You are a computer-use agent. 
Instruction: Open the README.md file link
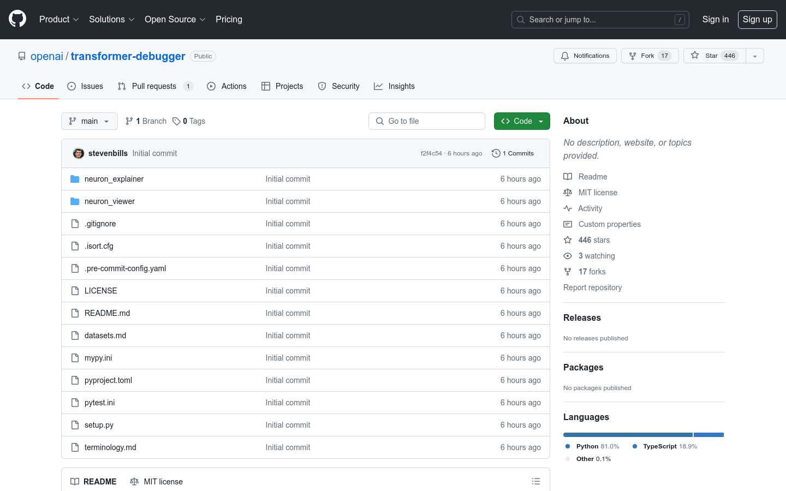click(x=107, y=313)
